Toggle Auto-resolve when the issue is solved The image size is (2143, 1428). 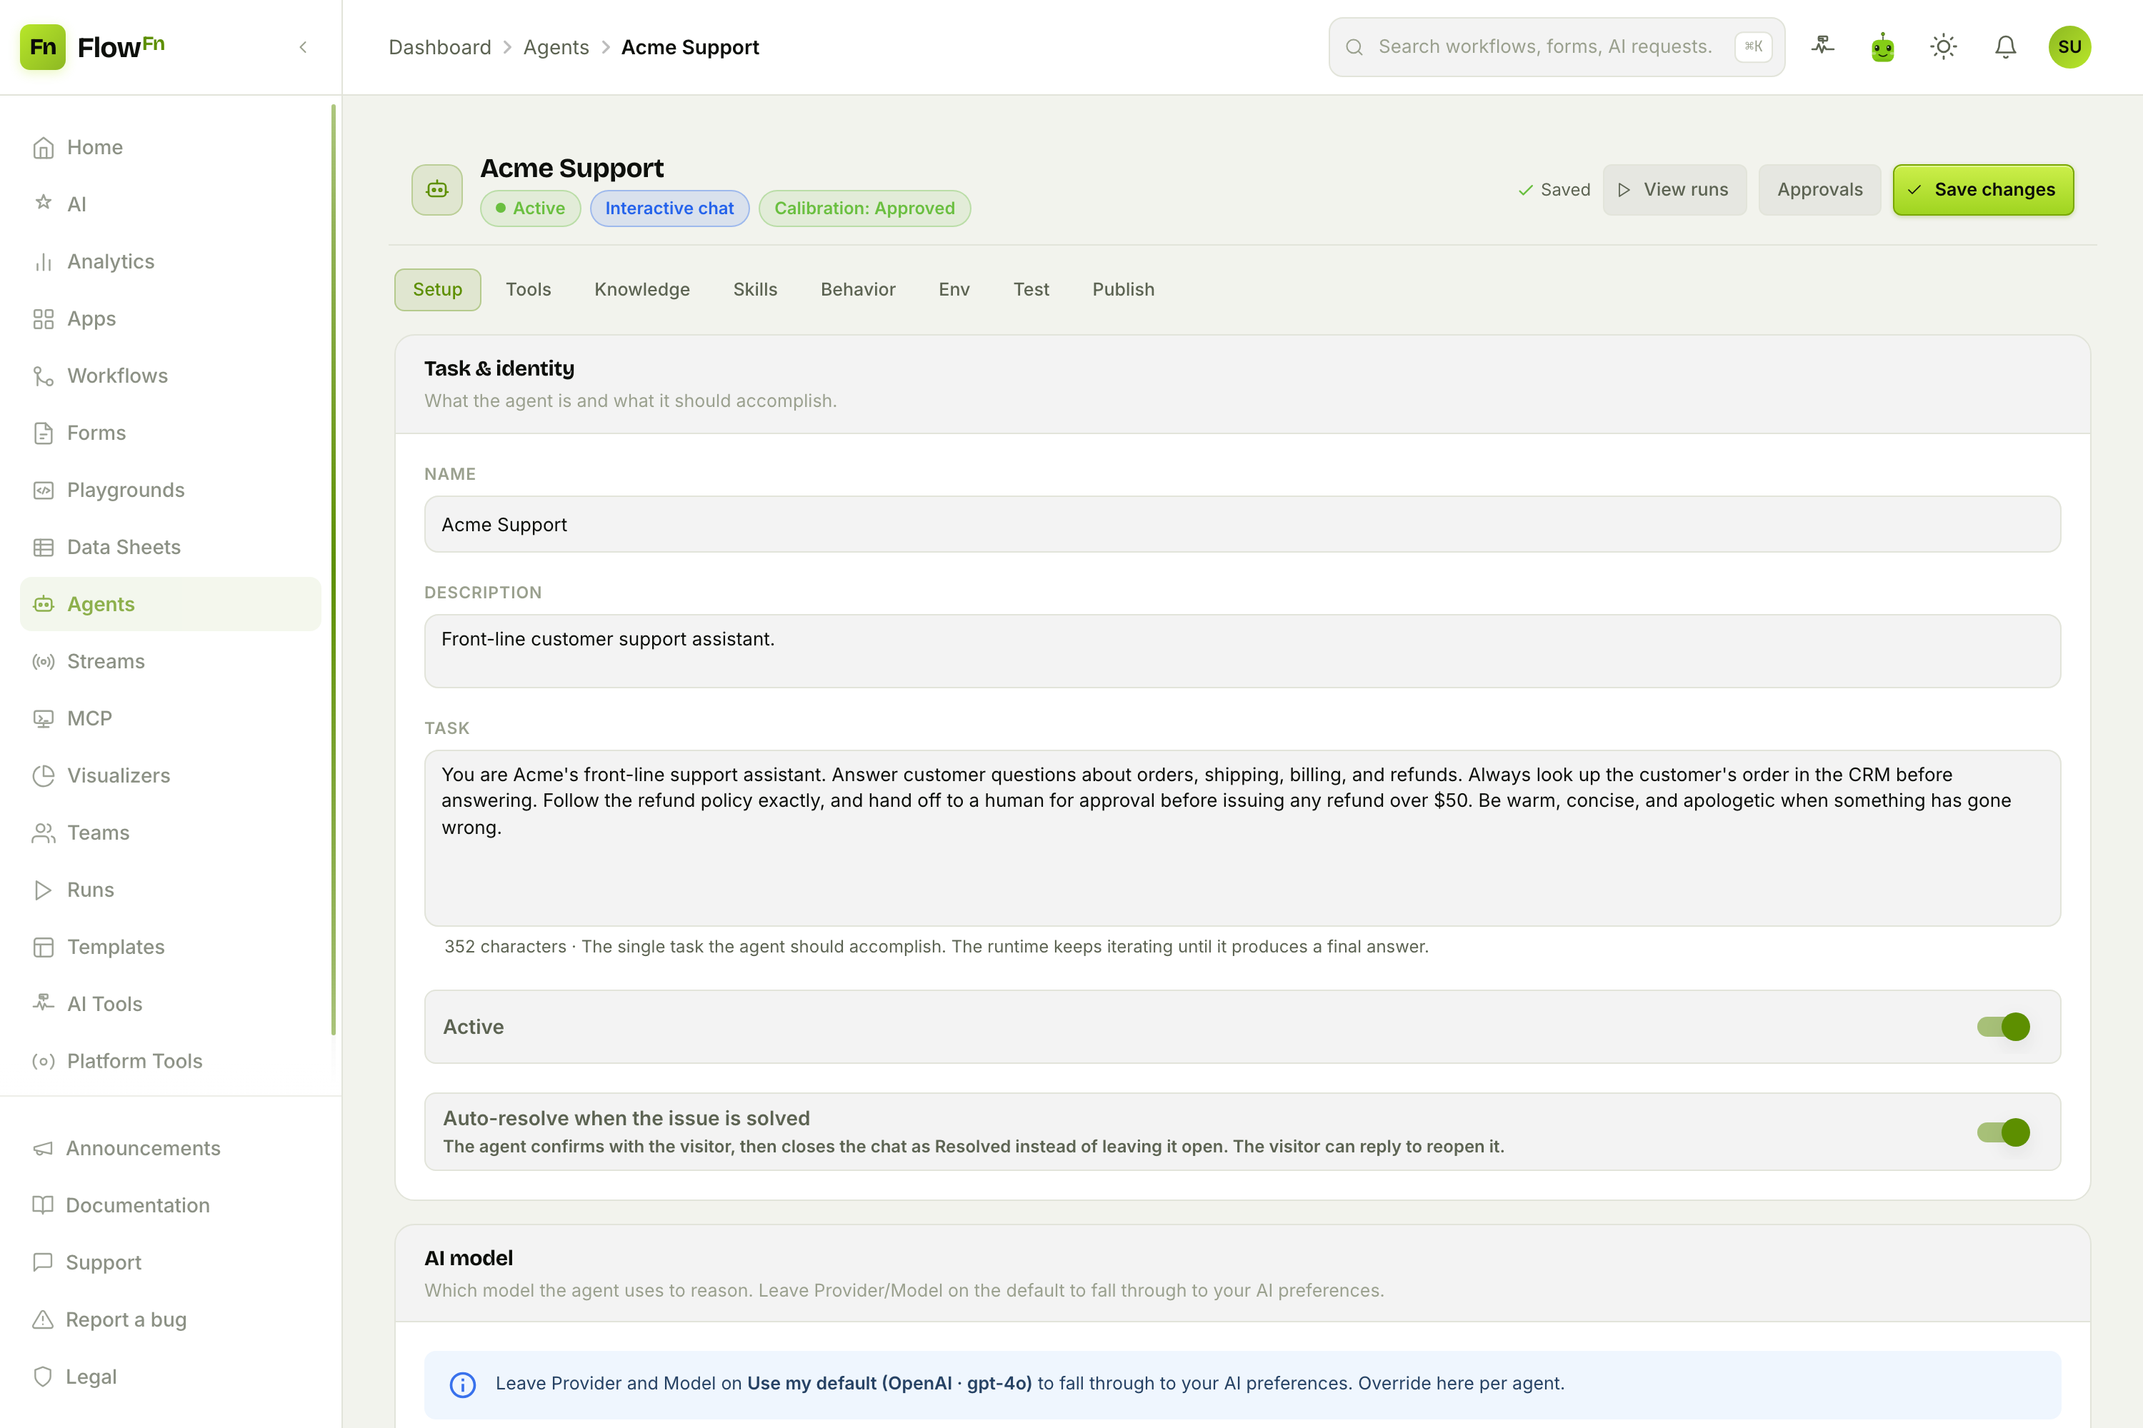point(2003,1132)
